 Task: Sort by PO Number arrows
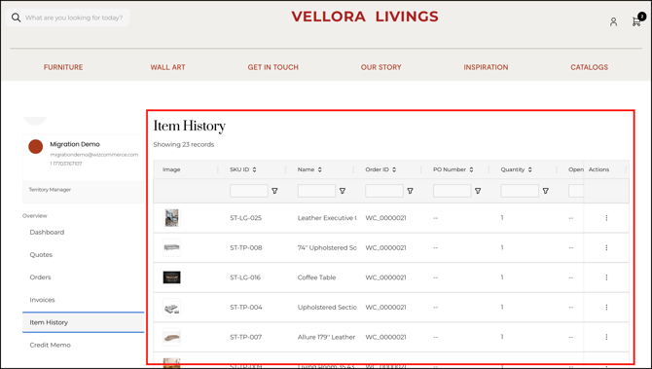[x=471, y=169]
